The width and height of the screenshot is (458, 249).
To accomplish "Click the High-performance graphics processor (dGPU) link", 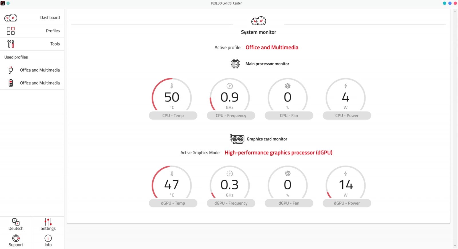I will [x=279, y=153].
